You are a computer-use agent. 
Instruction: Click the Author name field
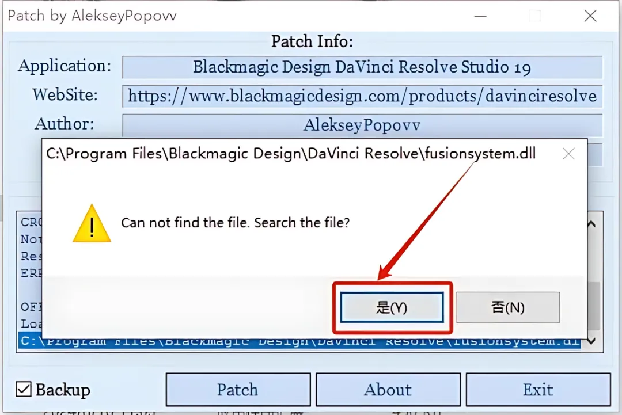click(362, 125)
